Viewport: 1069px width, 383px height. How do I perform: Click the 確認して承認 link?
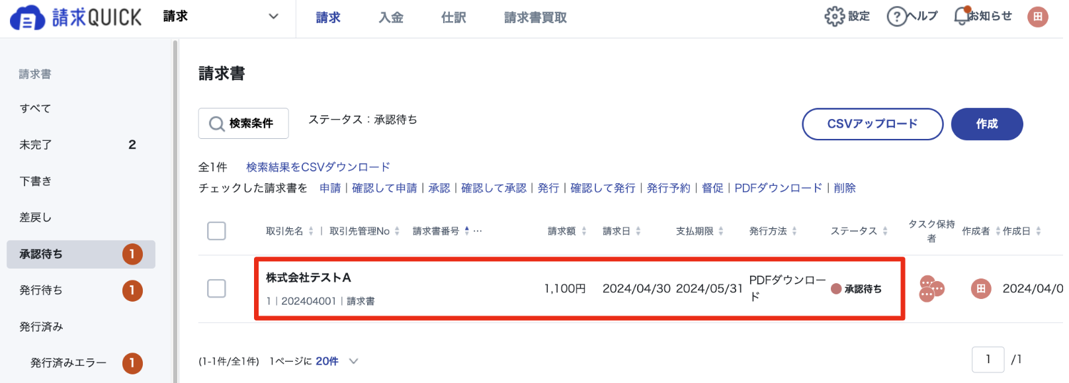493,189
